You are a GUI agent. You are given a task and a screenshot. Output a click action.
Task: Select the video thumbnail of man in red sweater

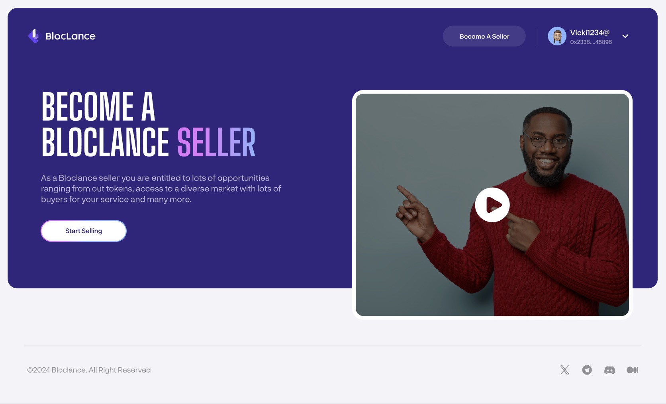pyautogui.click(x=492, y=205)
